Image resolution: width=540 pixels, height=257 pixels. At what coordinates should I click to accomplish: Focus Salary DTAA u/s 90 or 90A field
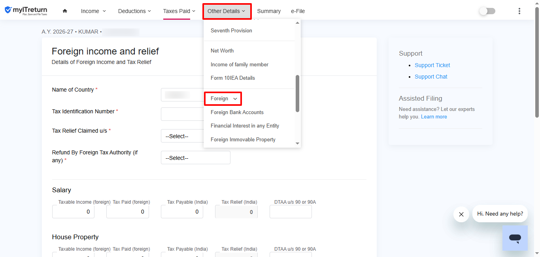(x=291, y=212)
